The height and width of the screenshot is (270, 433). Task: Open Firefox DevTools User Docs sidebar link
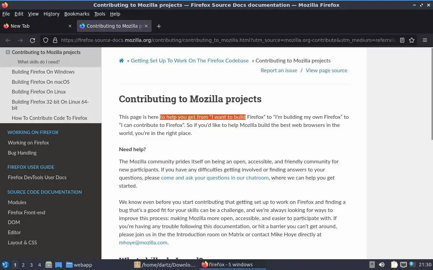(37, 178)
